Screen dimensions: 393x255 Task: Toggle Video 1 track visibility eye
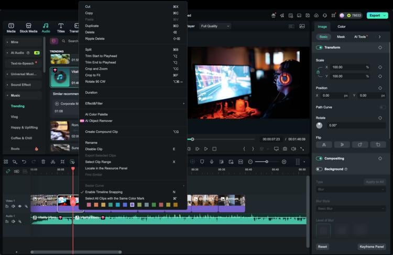20,206
